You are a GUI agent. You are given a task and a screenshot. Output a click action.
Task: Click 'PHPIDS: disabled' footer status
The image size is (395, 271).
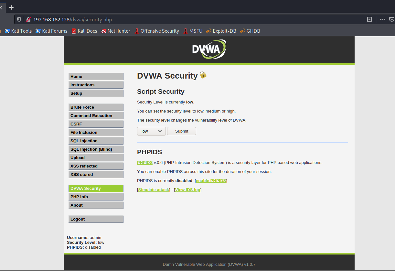[84, 247]
